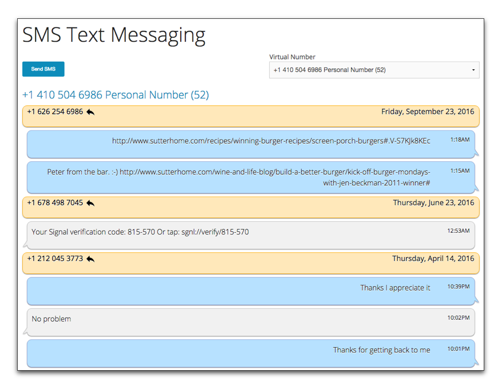Click the blue Personal Number (52) heading

pos(115,95)
